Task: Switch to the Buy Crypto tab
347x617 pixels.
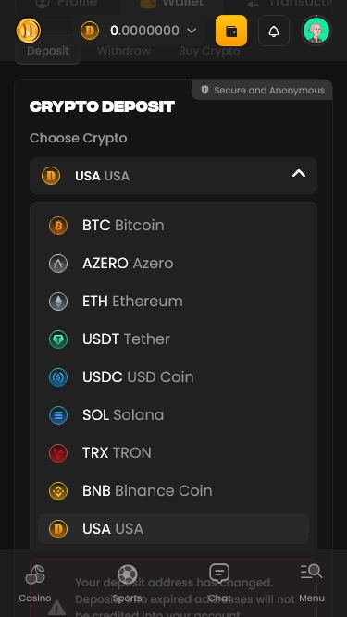Action: [209, 51]
